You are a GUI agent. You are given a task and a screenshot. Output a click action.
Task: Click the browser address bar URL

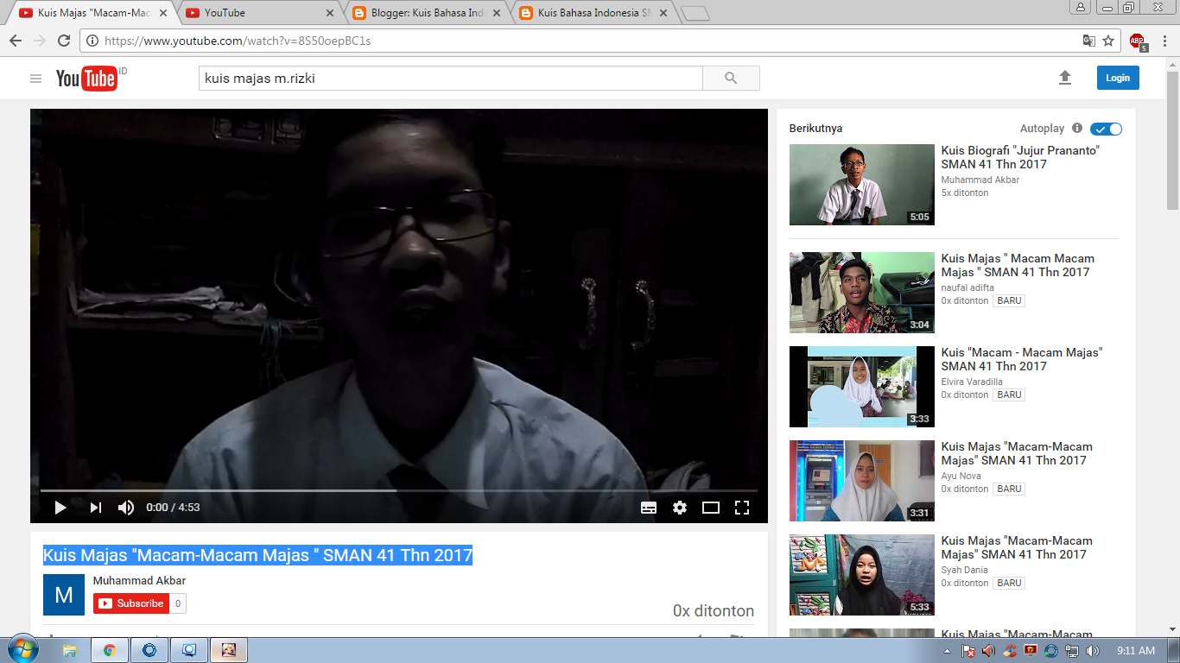coord(238,41)
